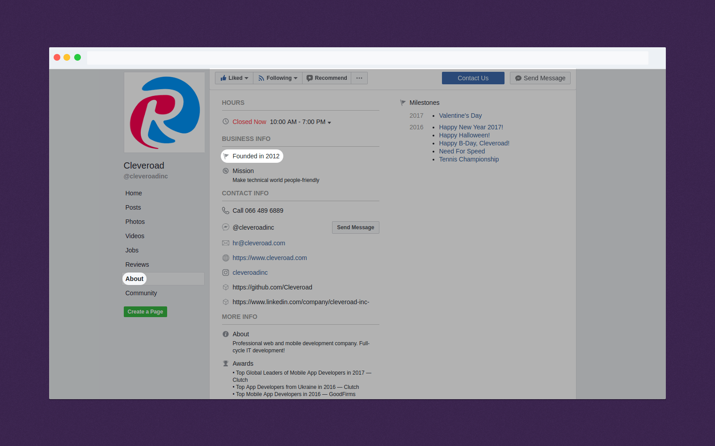Open Photos in the sidebar
Screen dimensions: 715x446
click(135, 222)
